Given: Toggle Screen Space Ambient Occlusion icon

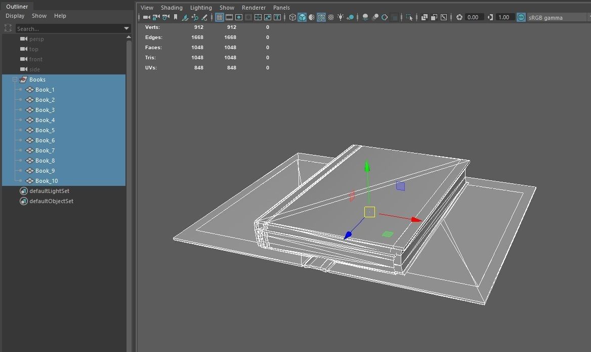Looking at the screenshot, I should 365,17.
